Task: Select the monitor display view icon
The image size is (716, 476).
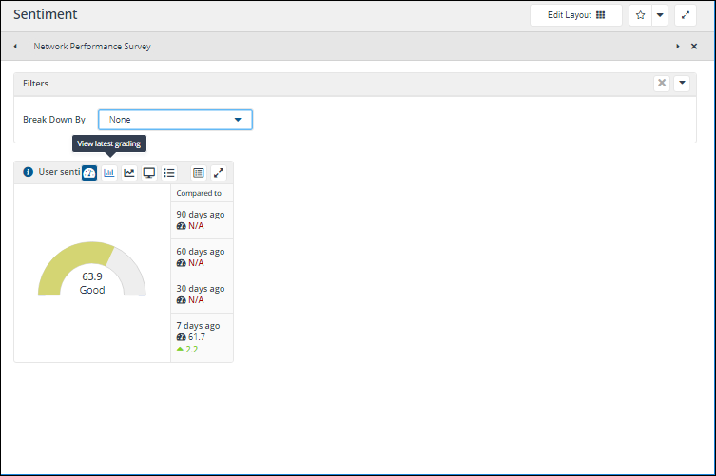Action: (149, 173)
